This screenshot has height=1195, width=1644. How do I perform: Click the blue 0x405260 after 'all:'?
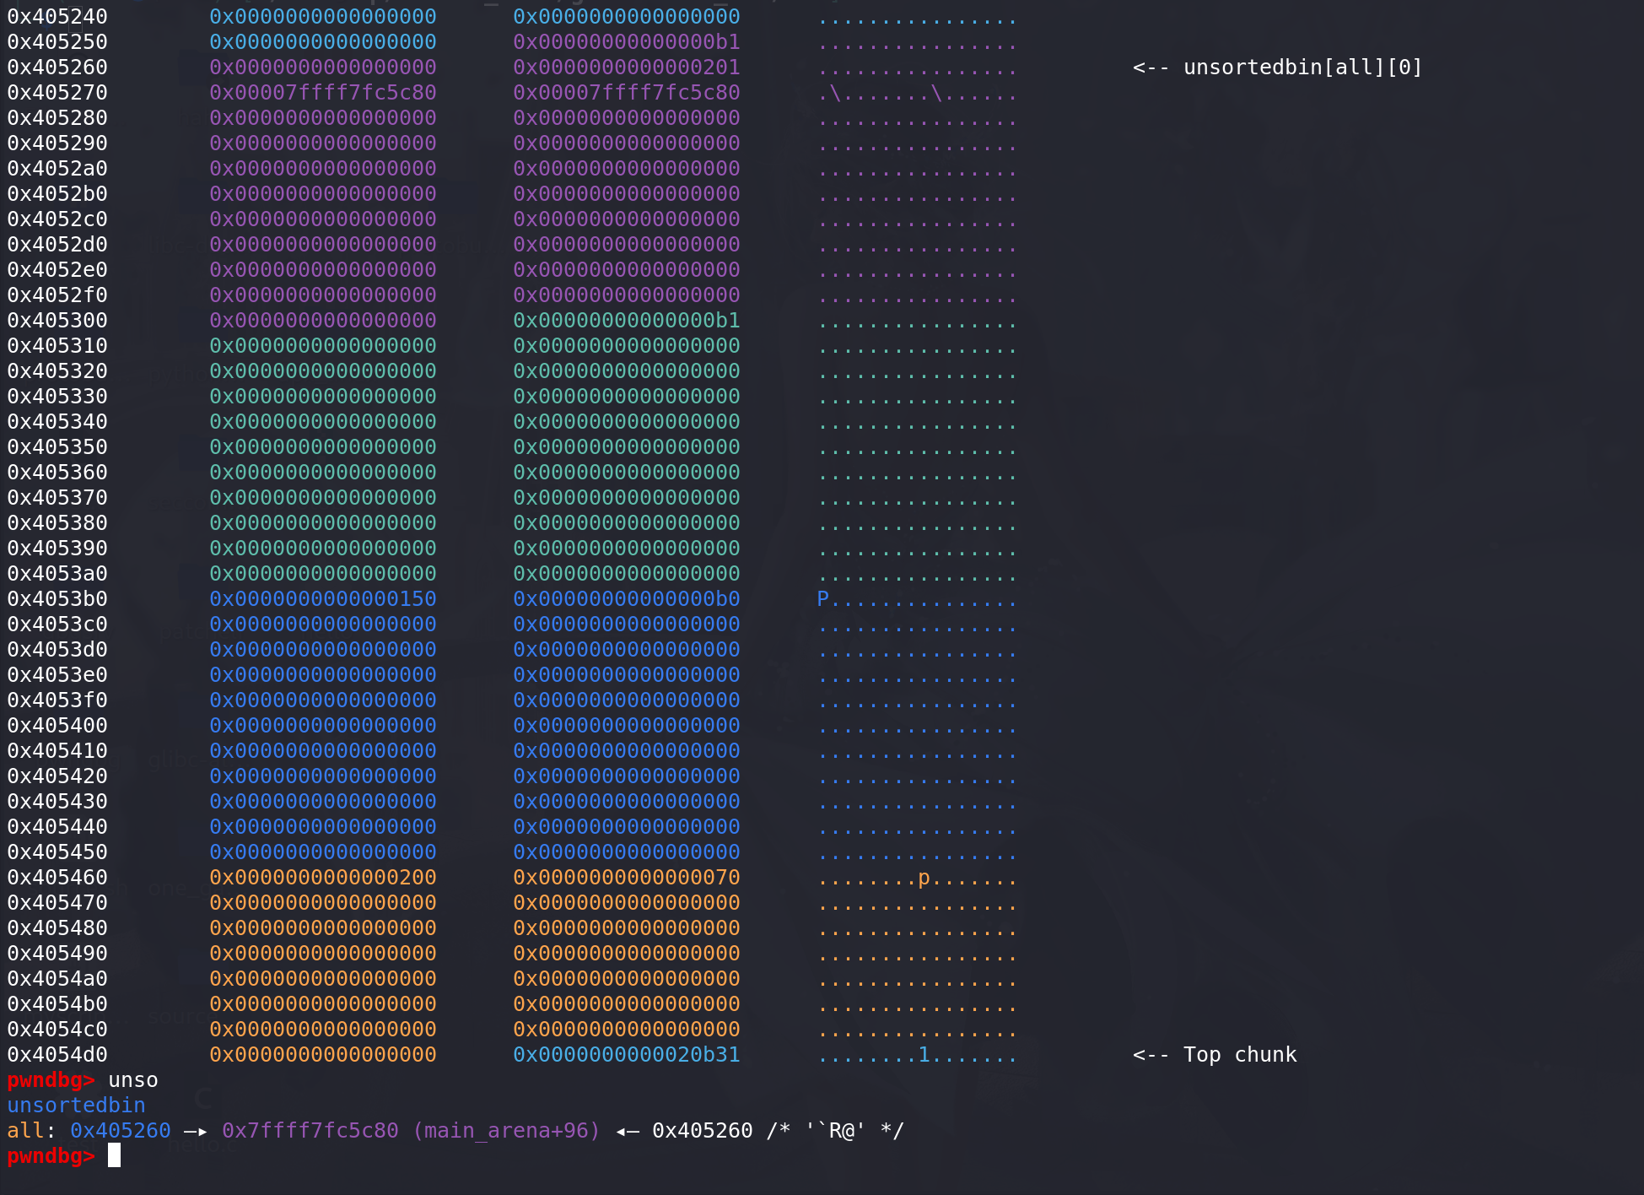tap(121, 1131)
